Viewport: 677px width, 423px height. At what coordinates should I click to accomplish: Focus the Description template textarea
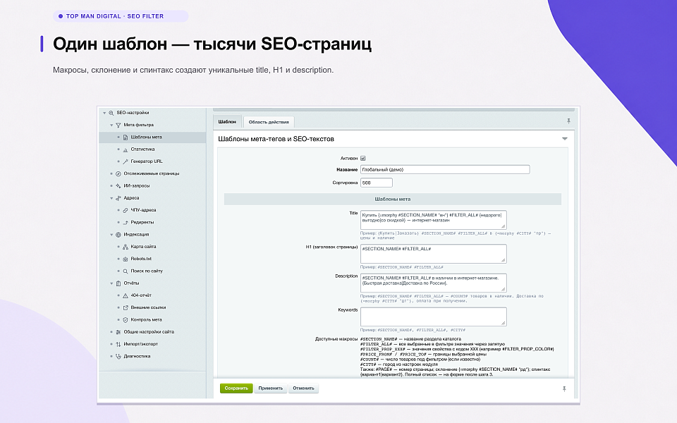pyautogui.click(x=434, y=283)
